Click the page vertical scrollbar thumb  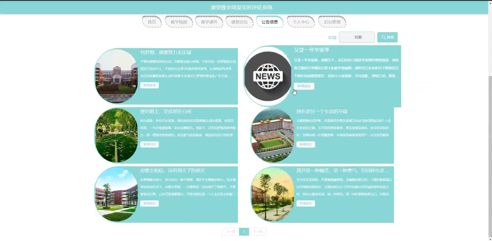pyautogui.click(x=490, y=156)
